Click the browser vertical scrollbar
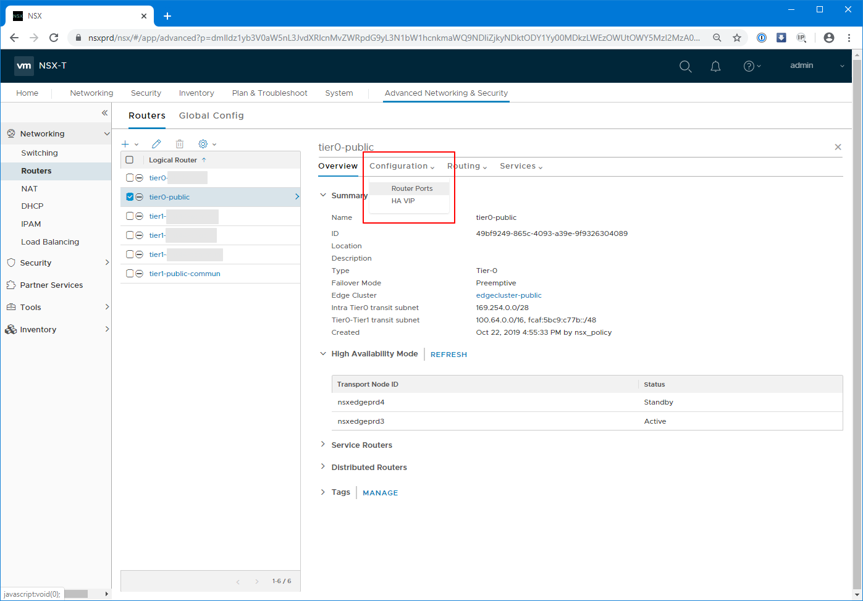 pos(857,309)
